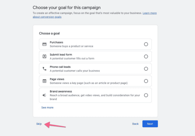
Task: Click the Submit lead form contact icon
Action: coord(44,56)
